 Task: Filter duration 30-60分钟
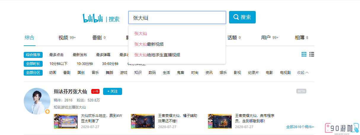110,64
